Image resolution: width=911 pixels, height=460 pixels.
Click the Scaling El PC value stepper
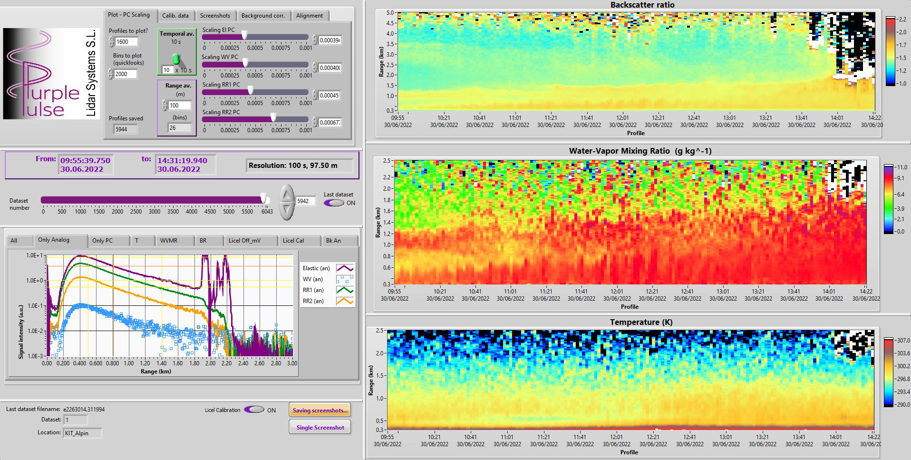pos(315,40)
